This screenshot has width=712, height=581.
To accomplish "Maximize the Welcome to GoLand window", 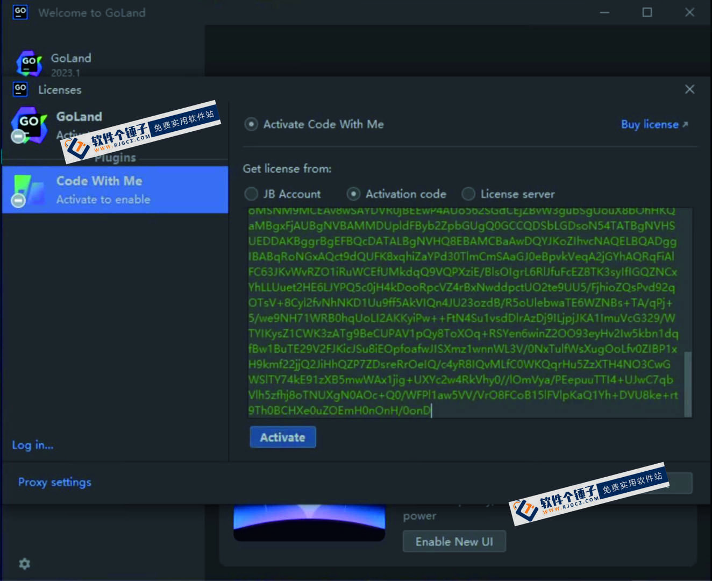I will (647, 12).
